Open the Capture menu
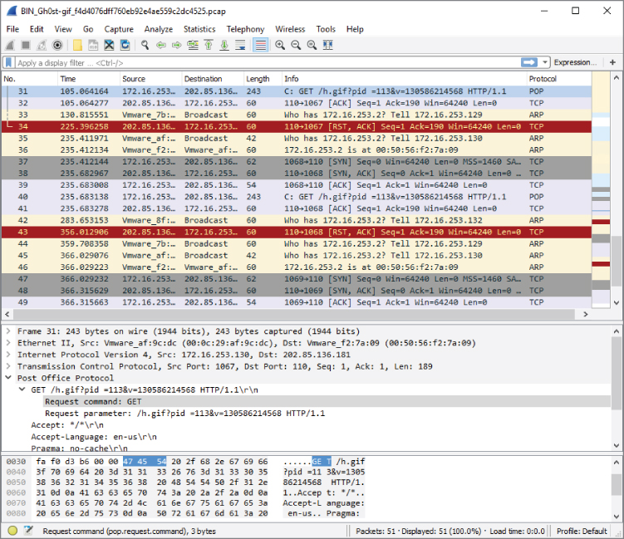 pos(119,29)
